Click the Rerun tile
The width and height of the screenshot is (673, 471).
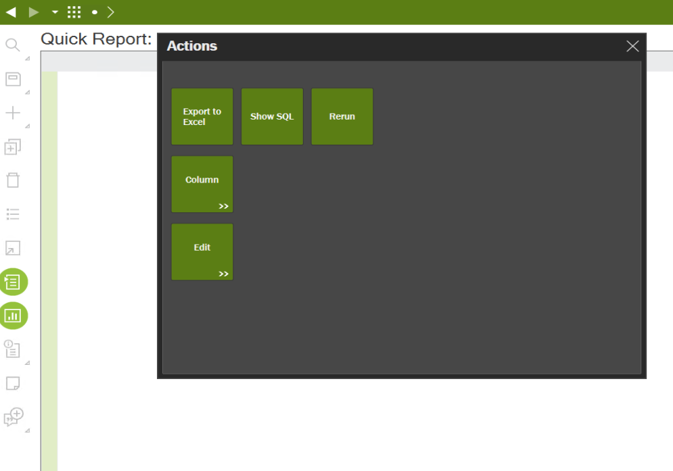pos(342,117)
